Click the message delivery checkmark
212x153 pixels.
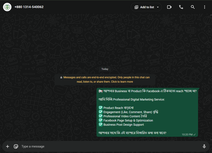click(195, 134)
